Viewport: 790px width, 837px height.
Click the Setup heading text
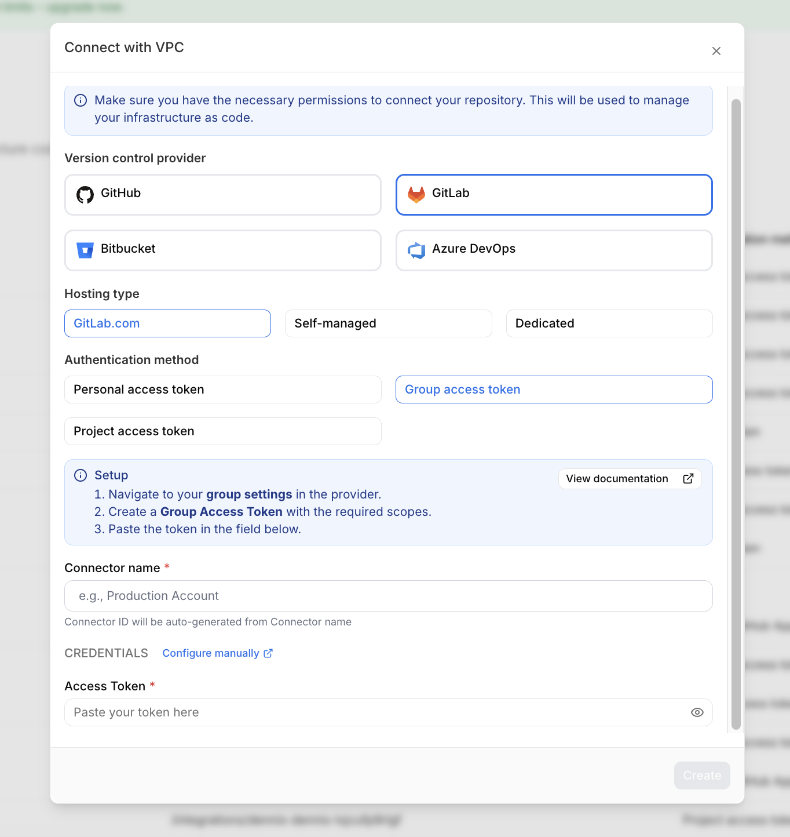[111, 475]
